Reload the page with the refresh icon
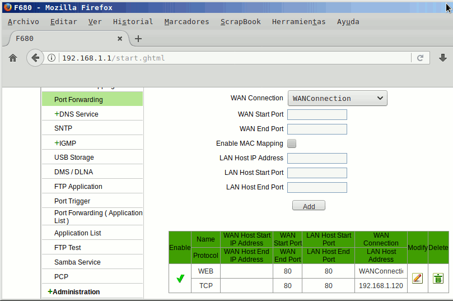Image resolution: width=453 pixels, height=301 pixels. coord(421,58)
